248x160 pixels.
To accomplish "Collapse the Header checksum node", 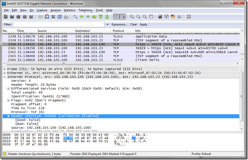I will coord(8,116).
